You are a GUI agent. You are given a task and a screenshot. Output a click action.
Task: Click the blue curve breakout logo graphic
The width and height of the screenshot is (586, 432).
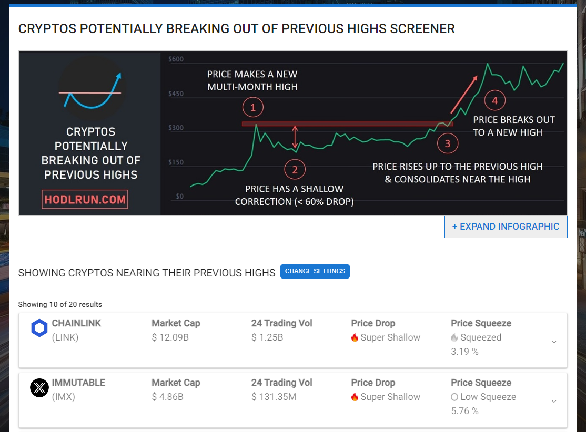92,90
